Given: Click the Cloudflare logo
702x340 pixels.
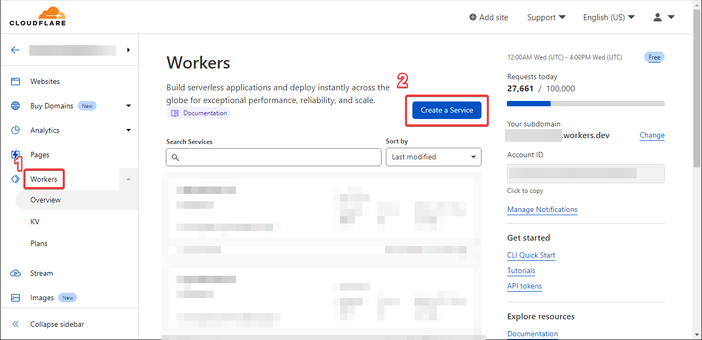Looking at the screenshot, I should (x=37, y=16).
